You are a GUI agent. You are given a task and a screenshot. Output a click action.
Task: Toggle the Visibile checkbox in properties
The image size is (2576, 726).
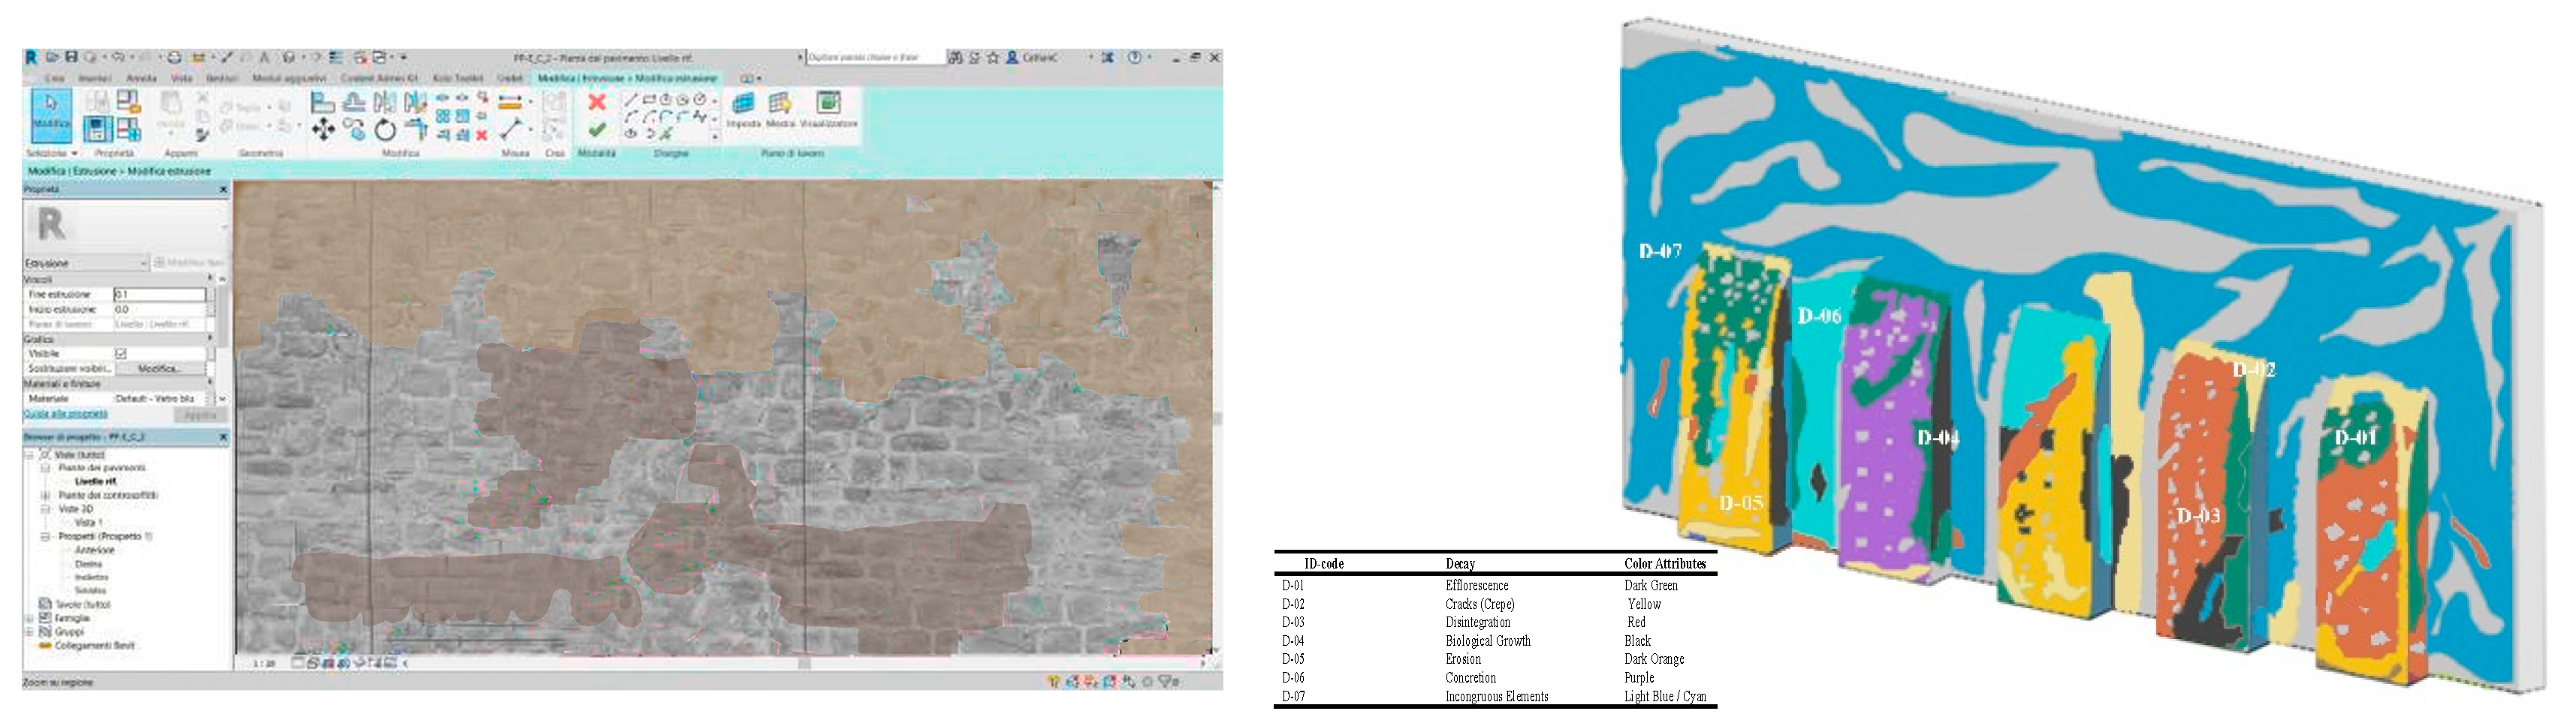coord(121,353)
